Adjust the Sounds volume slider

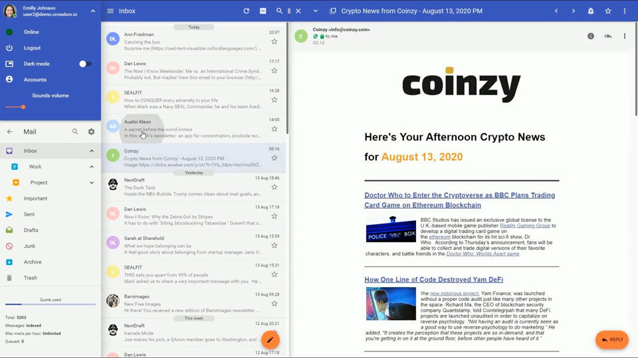[x=23, y=107]
